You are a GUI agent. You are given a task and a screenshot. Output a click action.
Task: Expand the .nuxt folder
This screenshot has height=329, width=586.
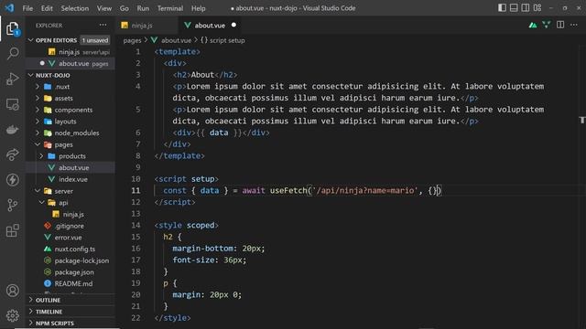tap(38, 87)
